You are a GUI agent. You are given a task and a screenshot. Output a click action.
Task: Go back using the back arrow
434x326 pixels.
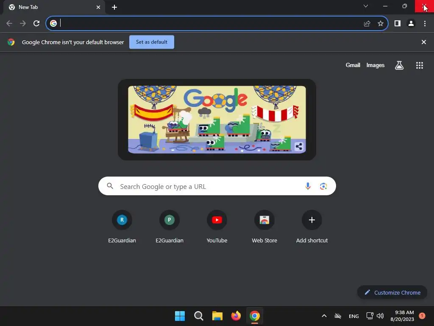(9, 24)
